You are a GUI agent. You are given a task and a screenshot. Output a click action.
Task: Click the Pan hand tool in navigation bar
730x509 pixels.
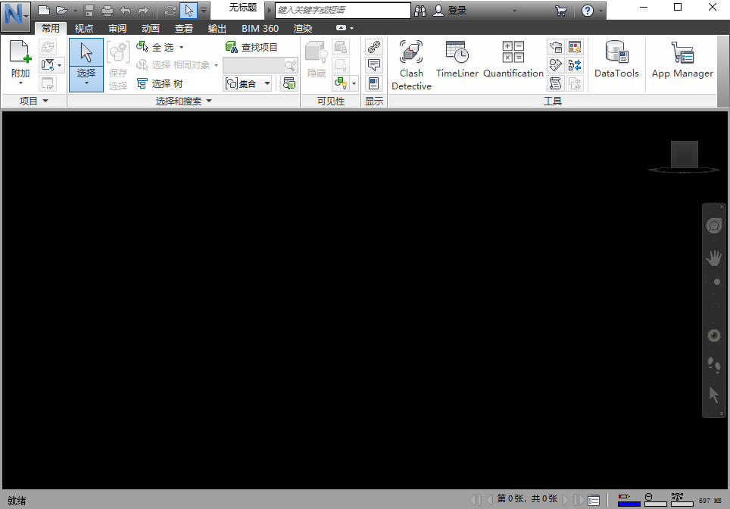point(713,258)
